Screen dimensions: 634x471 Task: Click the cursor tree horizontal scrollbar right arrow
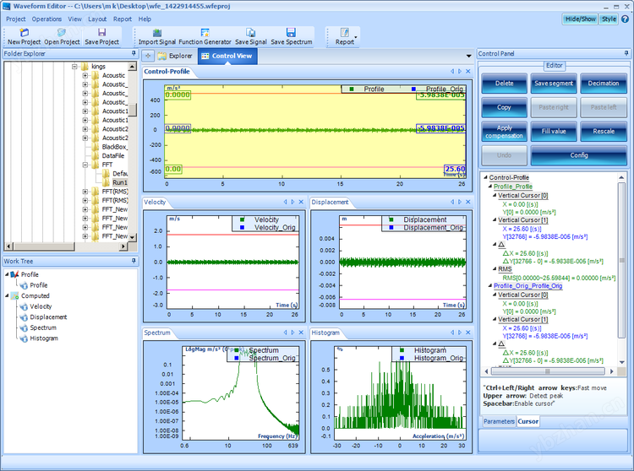[x=611, y=371]
